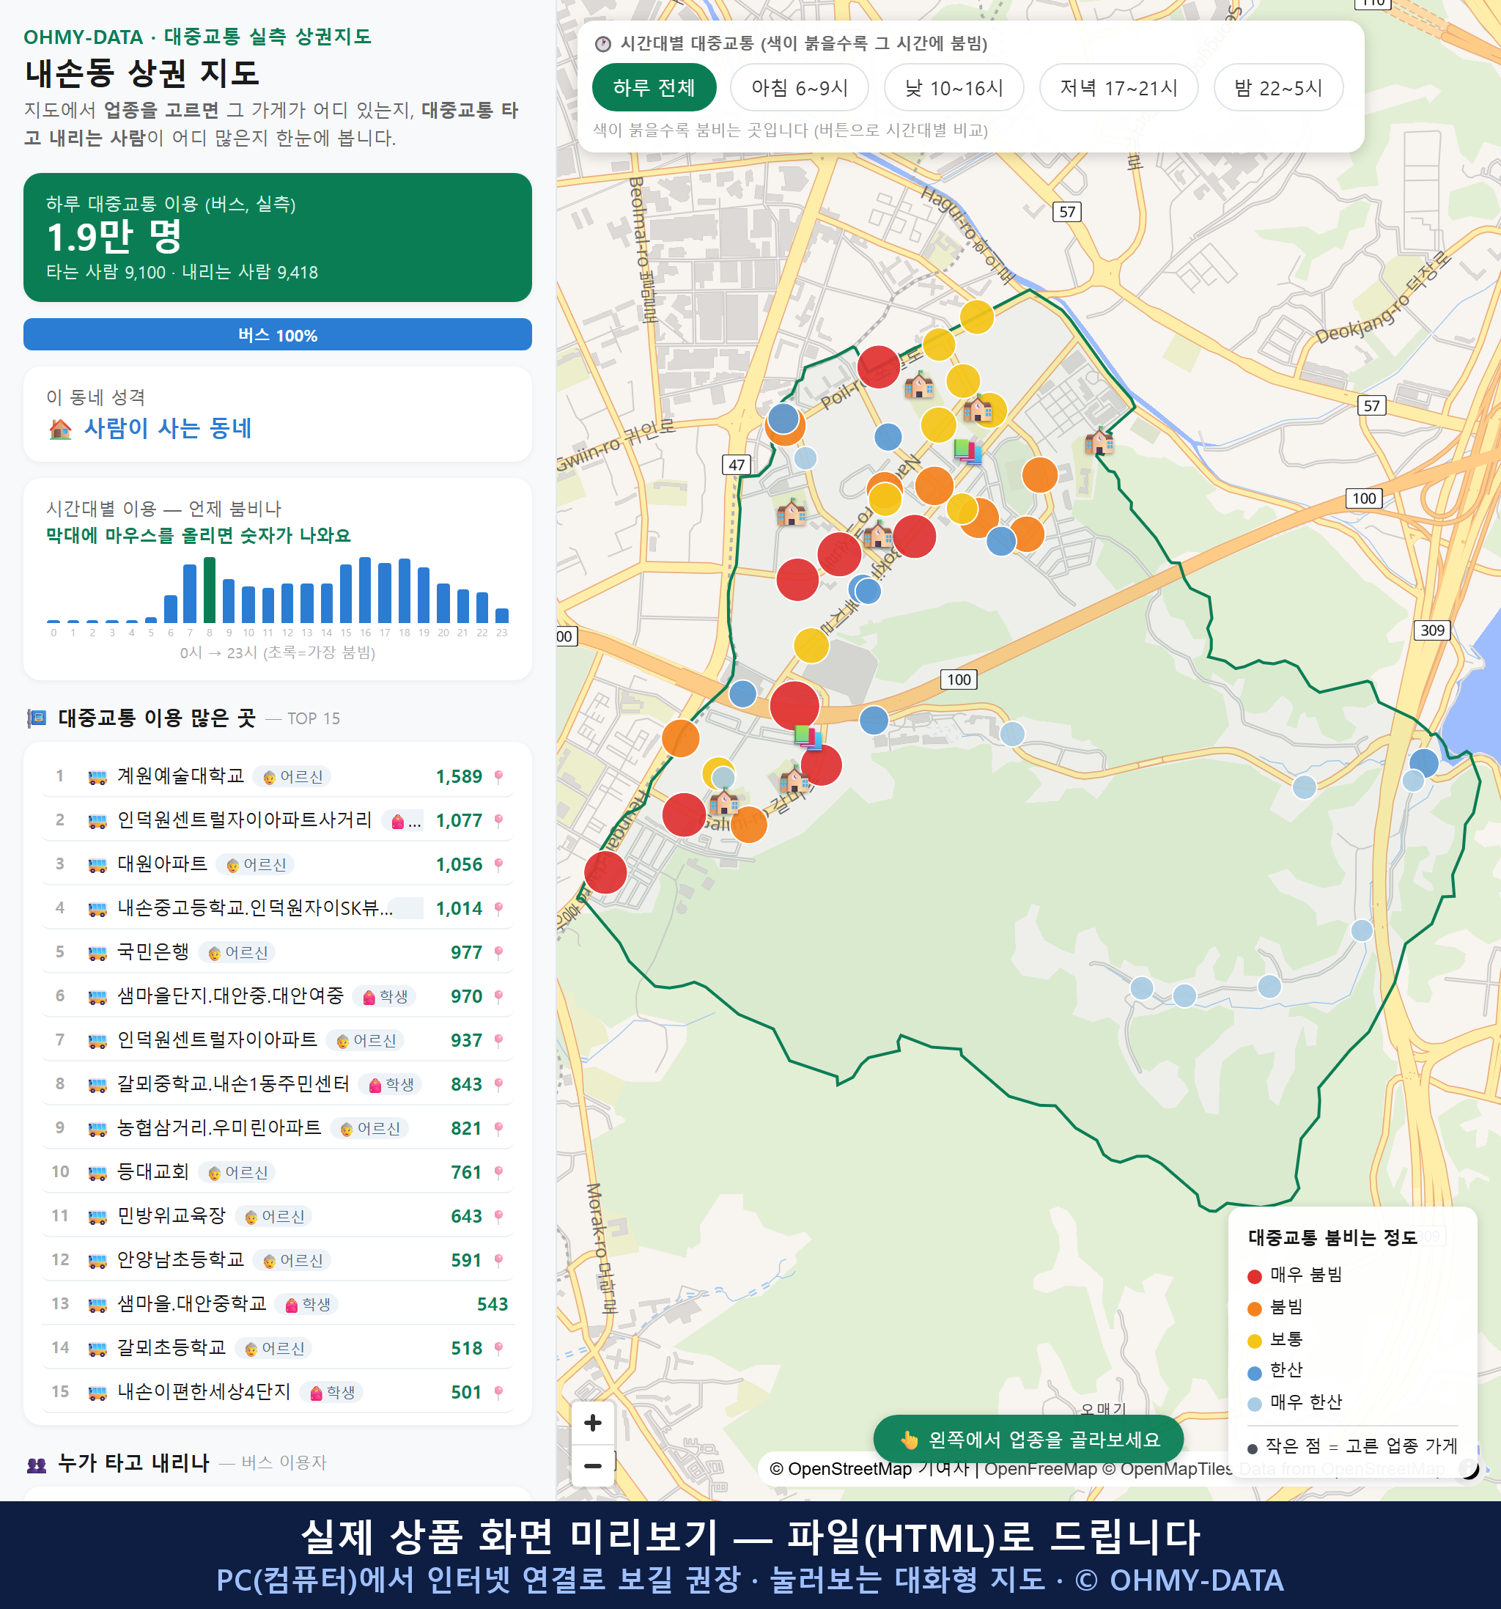Click the bus icon for 샘마을.대안중학교
The image size is (1501, 1609).
pyautogui.click(x=97, y=1305)
